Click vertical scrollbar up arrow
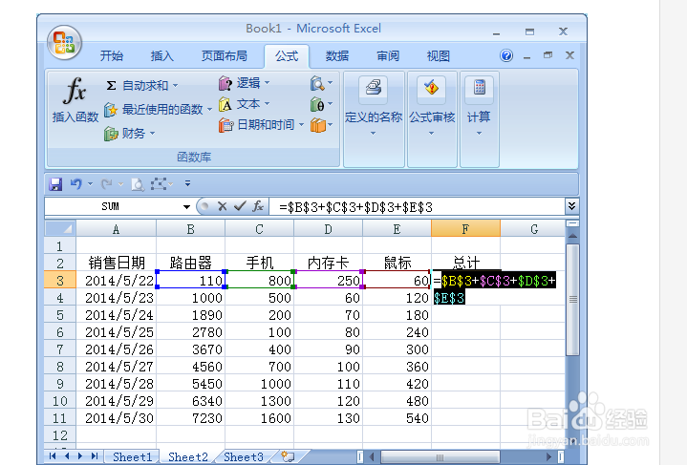This screenshot has height=465, width=687. pos(572,236)
